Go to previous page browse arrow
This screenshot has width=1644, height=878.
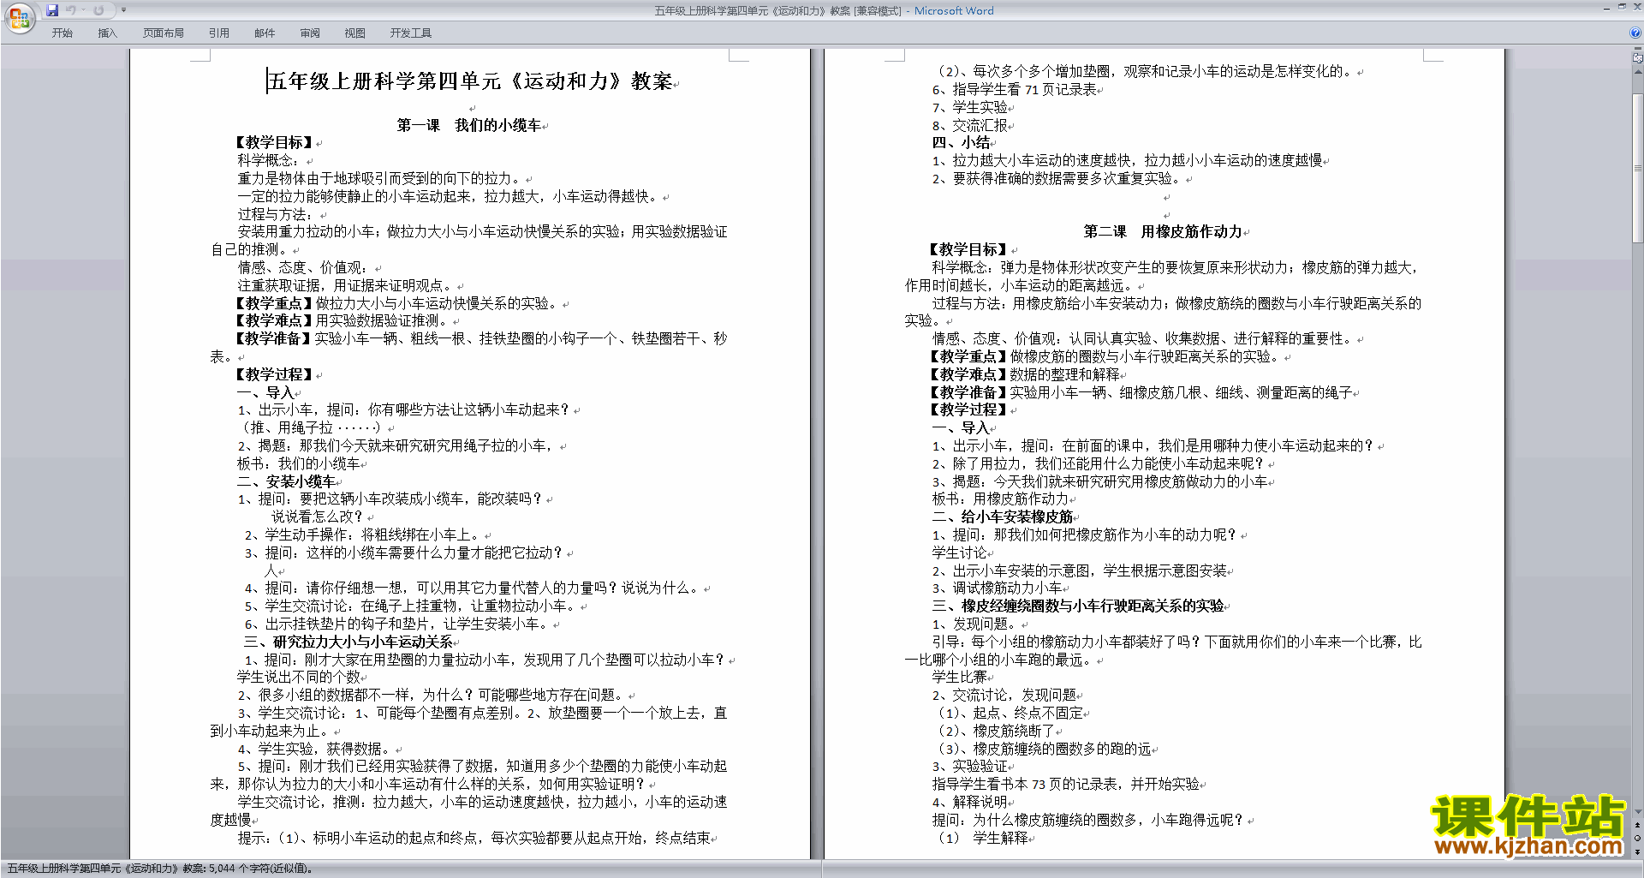1638,825
